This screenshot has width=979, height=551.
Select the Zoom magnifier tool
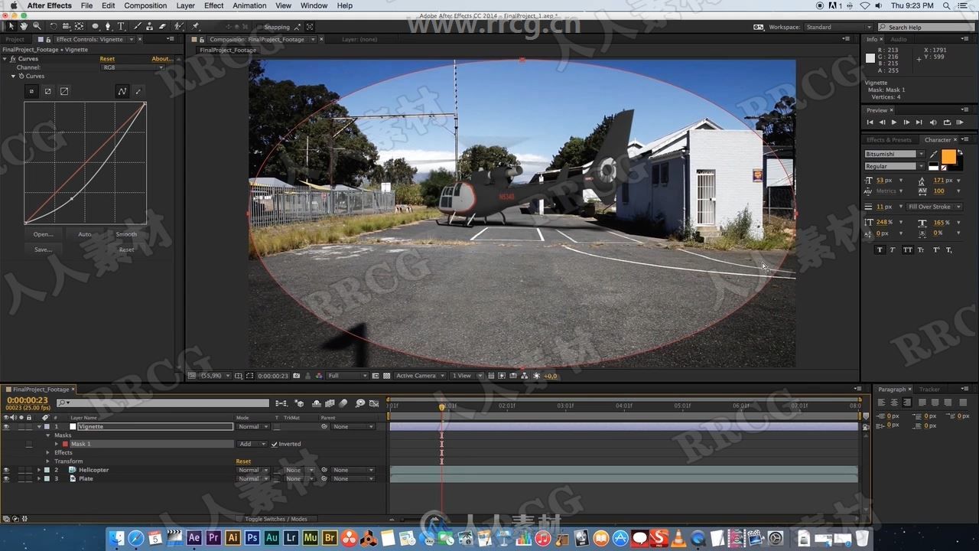[37, 26]
